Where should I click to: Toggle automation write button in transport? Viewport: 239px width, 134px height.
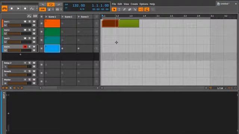tap(32, 9)
